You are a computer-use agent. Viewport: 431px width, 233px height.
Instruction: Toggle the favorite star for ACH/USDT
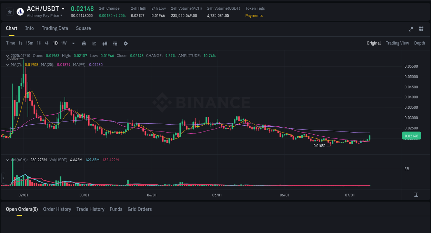9,11
